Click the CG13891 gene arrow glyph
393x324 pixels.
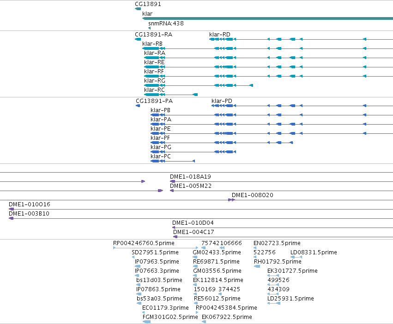click(138, 9)
